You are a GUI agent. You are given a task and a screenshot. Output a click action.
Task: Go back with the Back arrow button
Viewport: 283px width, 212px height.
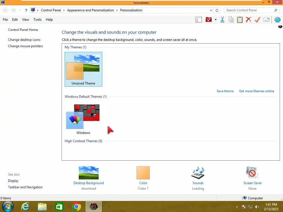click(6, 10)
